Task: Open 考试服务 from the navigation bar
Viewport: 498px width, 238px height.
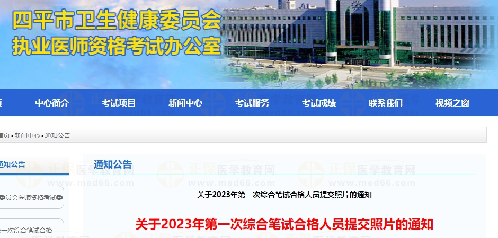Action: (252, 103)
